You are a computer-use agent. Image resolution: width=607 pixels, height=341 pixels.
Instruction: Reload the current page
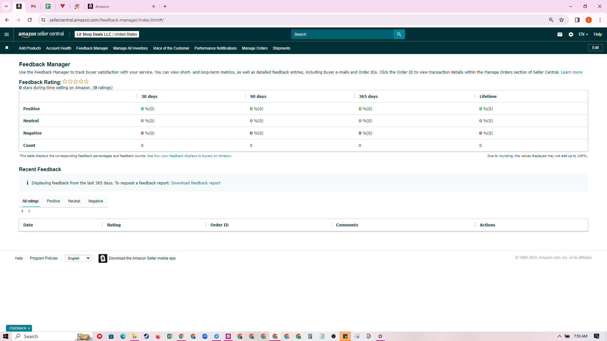(x=30, y=20)
